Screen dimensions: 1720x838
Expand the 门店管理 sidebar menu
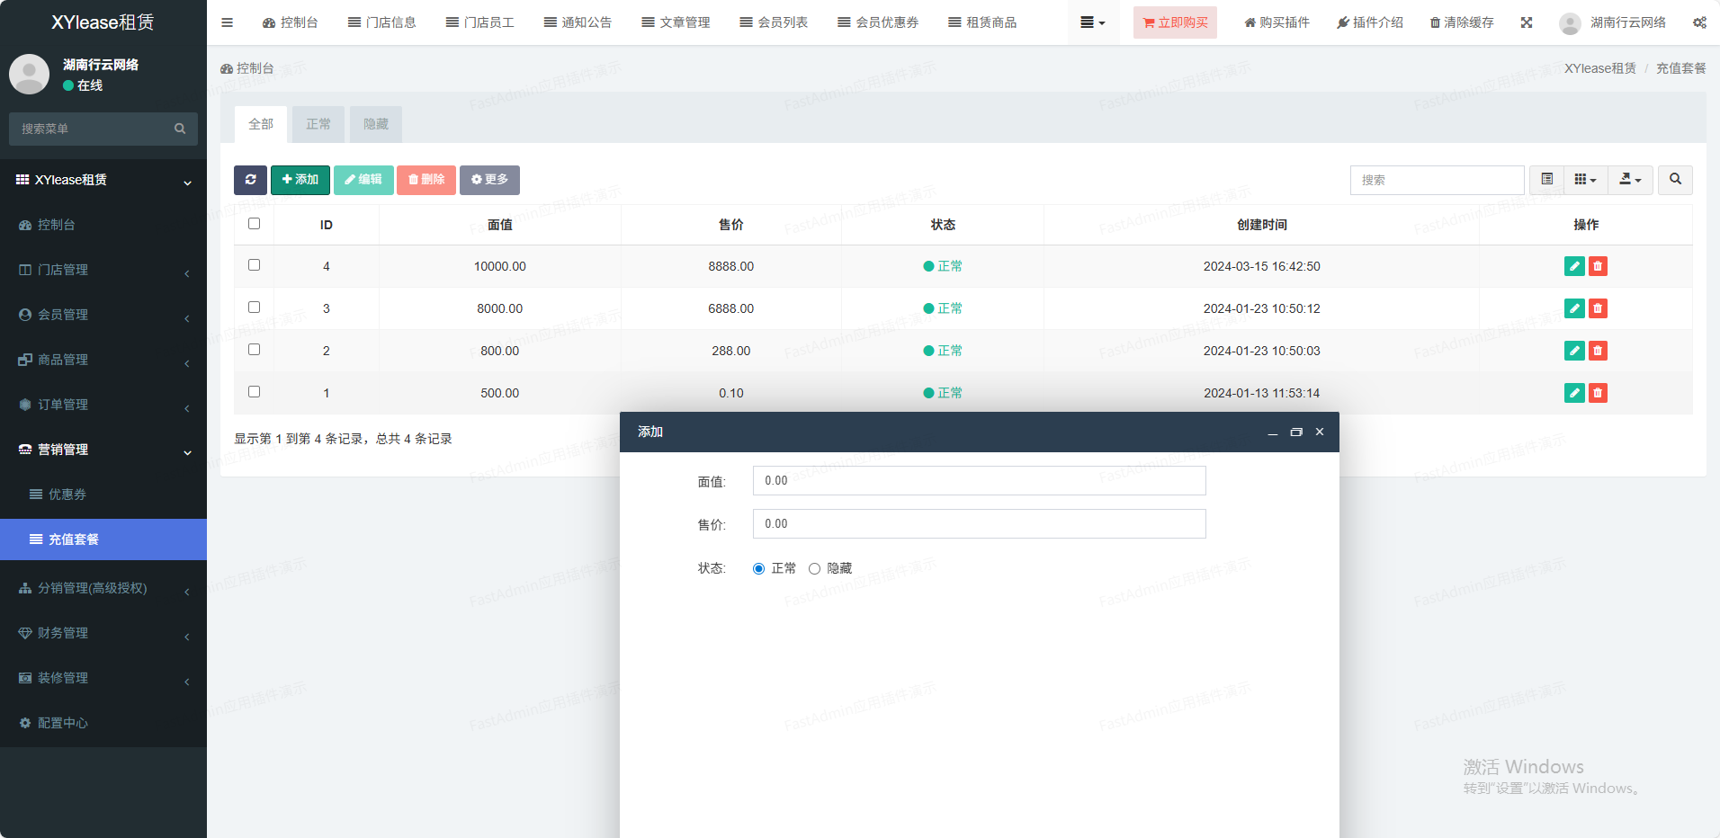103,270
